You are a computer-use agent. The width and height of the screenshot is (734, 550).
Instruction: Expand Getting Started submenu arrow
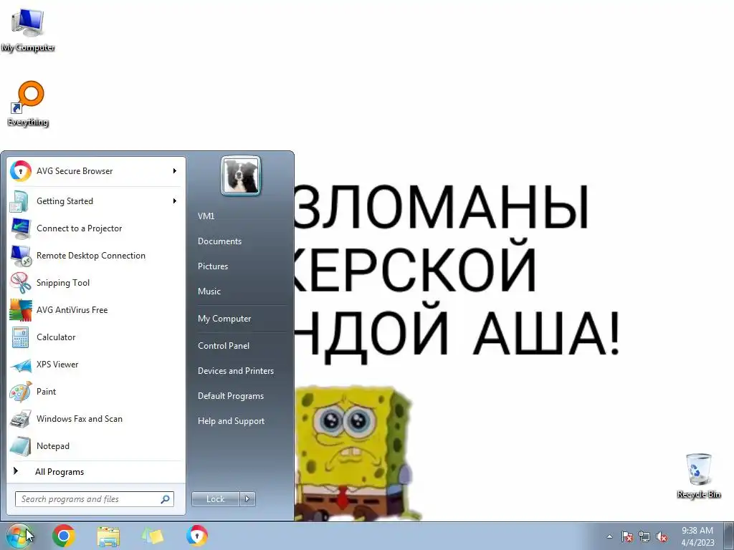[x=175, y=201]
